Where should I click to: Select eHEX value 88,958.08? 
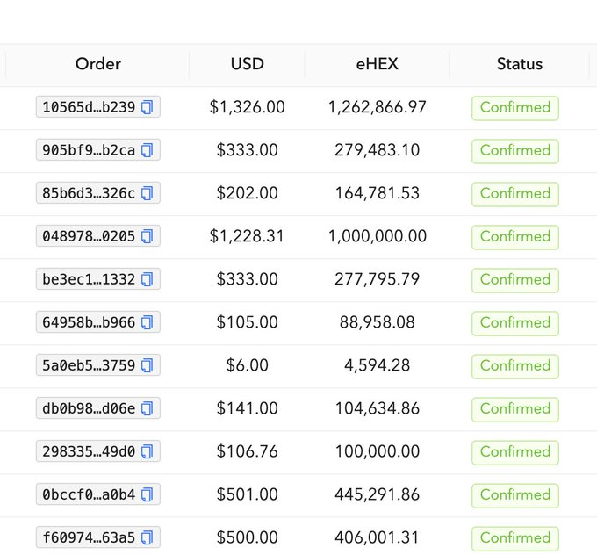377,322
